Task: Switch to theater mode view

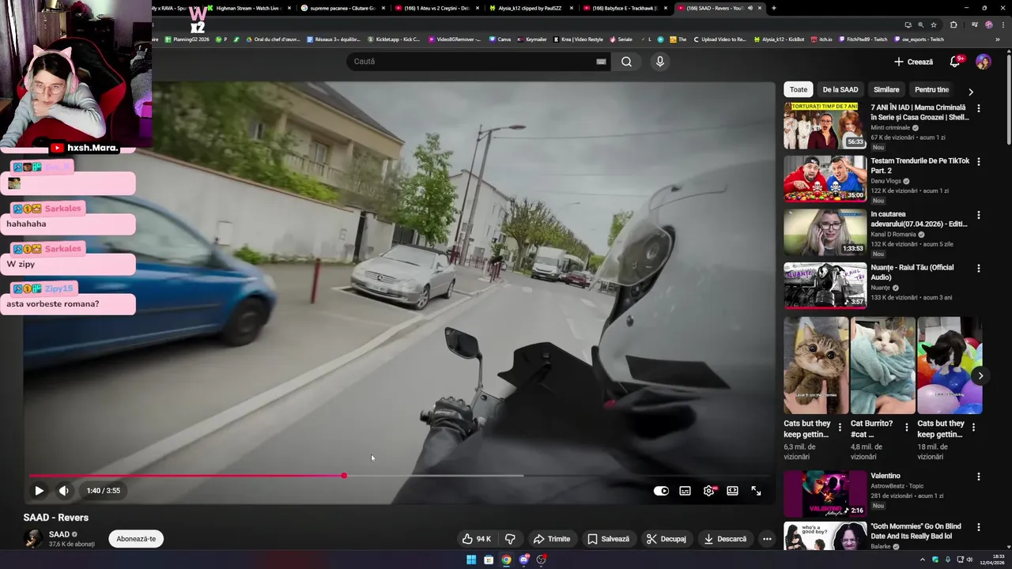Action: pos(732,491)
